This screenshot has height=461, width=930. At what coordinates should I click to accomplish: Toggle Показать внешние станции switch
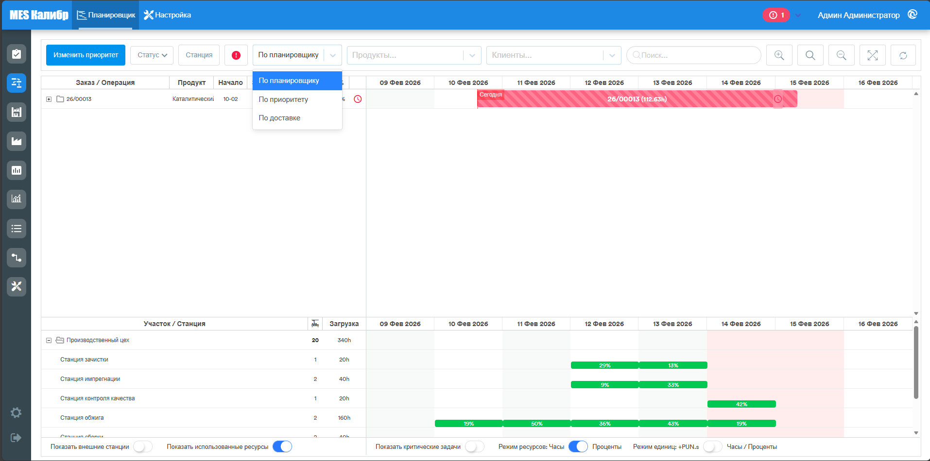[x=143, y=446]
